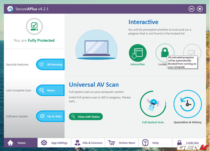This screenshot has width=210, height=151.
Task: Click the 'SecureAPlus v4.2.1' title text
Action: [32, 9]
